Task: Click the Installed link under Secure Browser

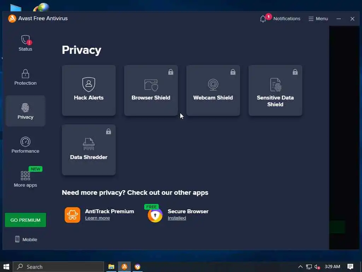Action: 177,218
